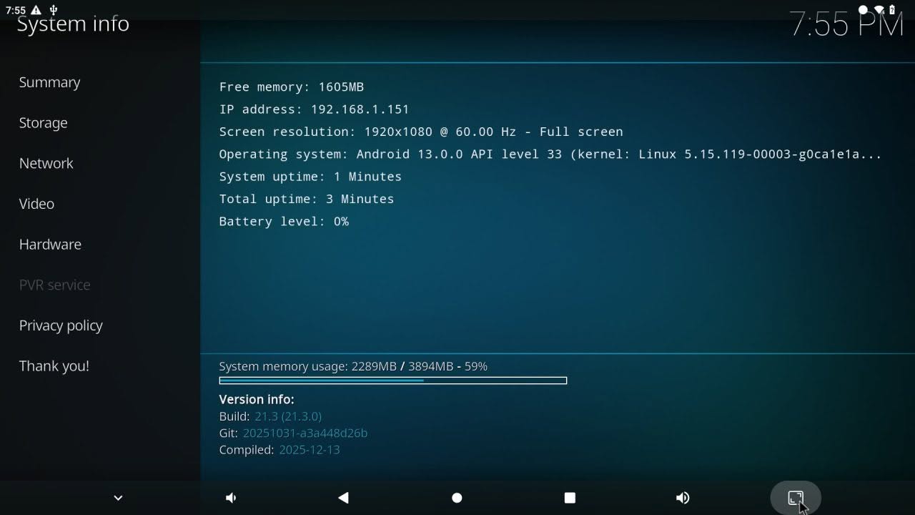Select the Network section
Viewport: 915px width, 515px height.
click(46, 163)
